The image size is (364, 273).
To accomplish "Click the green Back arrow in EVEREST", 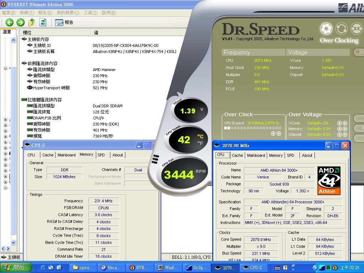I will [9, 22].
